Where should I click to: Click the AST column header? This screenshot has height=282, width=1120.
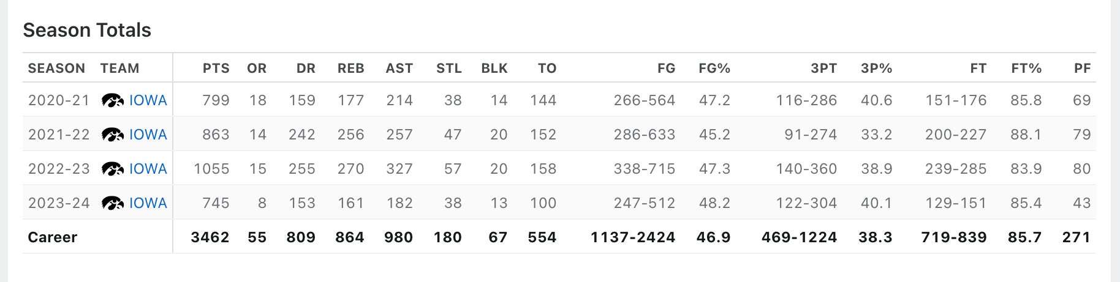tap(399, 69)
